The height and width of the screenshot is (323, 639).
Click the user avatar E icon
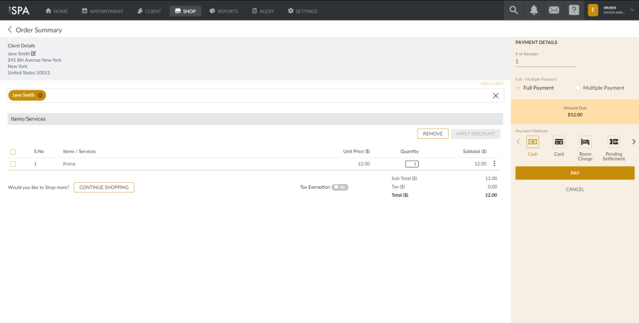pyautogui.click(x=593, y=10)
